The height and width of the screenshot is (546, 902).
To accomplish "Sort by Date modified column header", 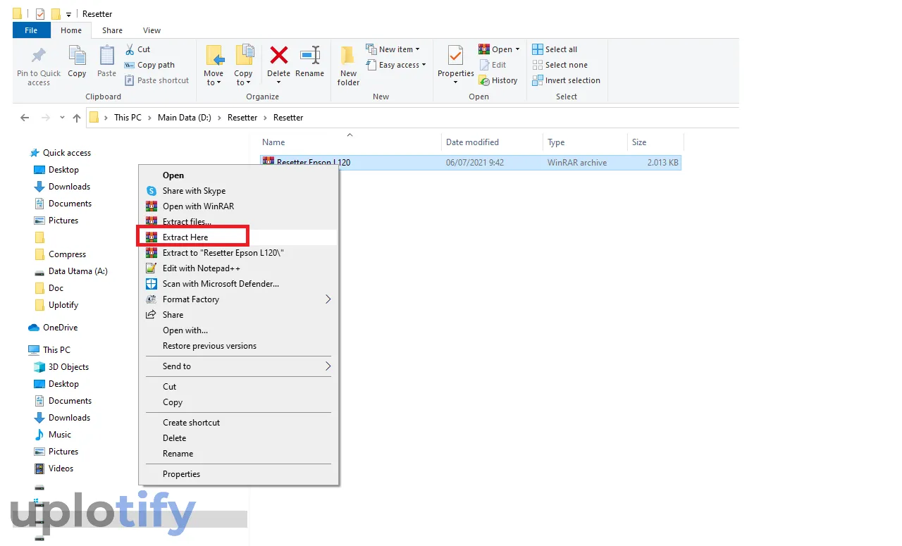I will [x=472, y=142].
